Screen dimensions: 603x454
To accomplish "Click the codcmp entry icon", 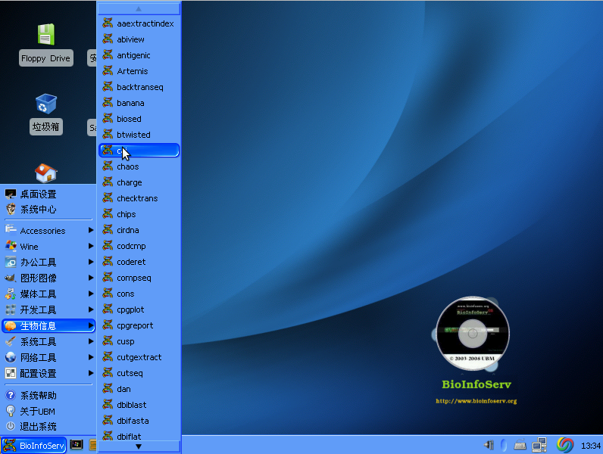I will click(x=108, y=245).
